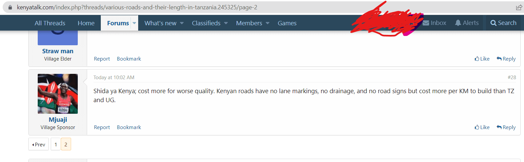
Task: Like Straw man's post
Action: [482, 59]
